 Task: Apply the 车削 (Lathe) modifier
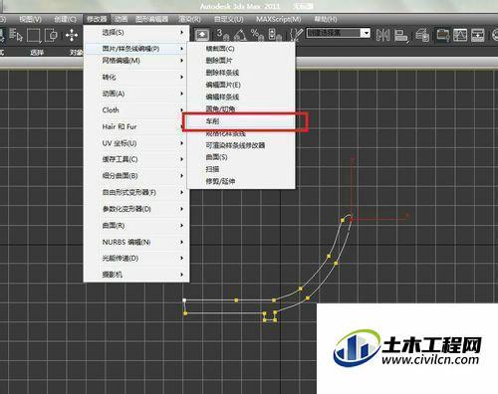coord(241,121)
